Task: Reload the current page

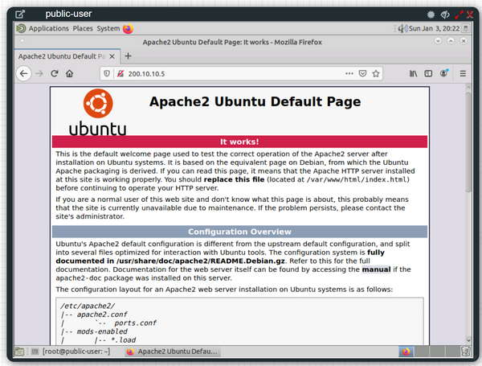Action: point(55,73)
